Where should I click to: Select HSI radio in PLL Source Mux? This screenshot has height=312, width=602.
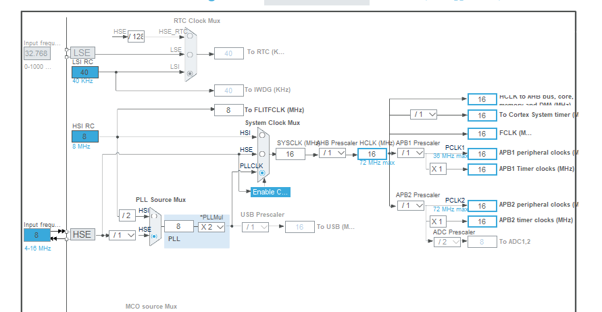pos(154,215)
